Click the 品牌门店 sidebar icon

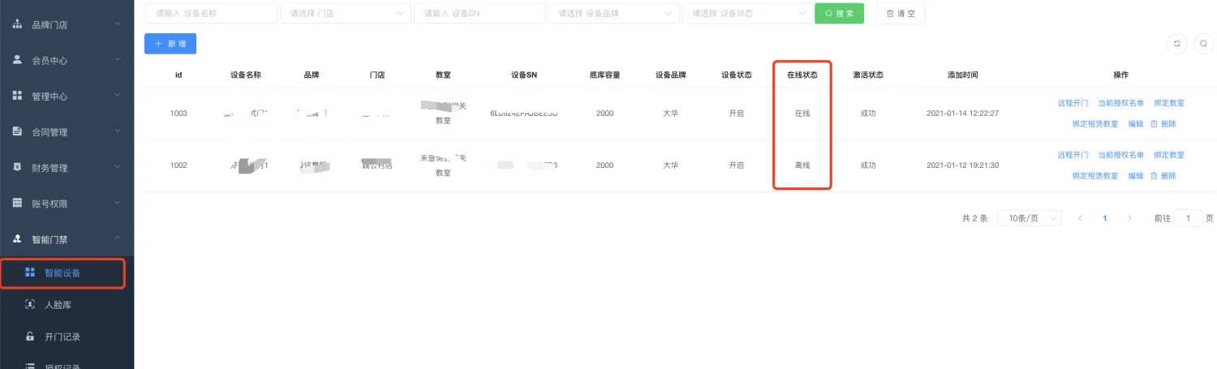tap(17, 24)
